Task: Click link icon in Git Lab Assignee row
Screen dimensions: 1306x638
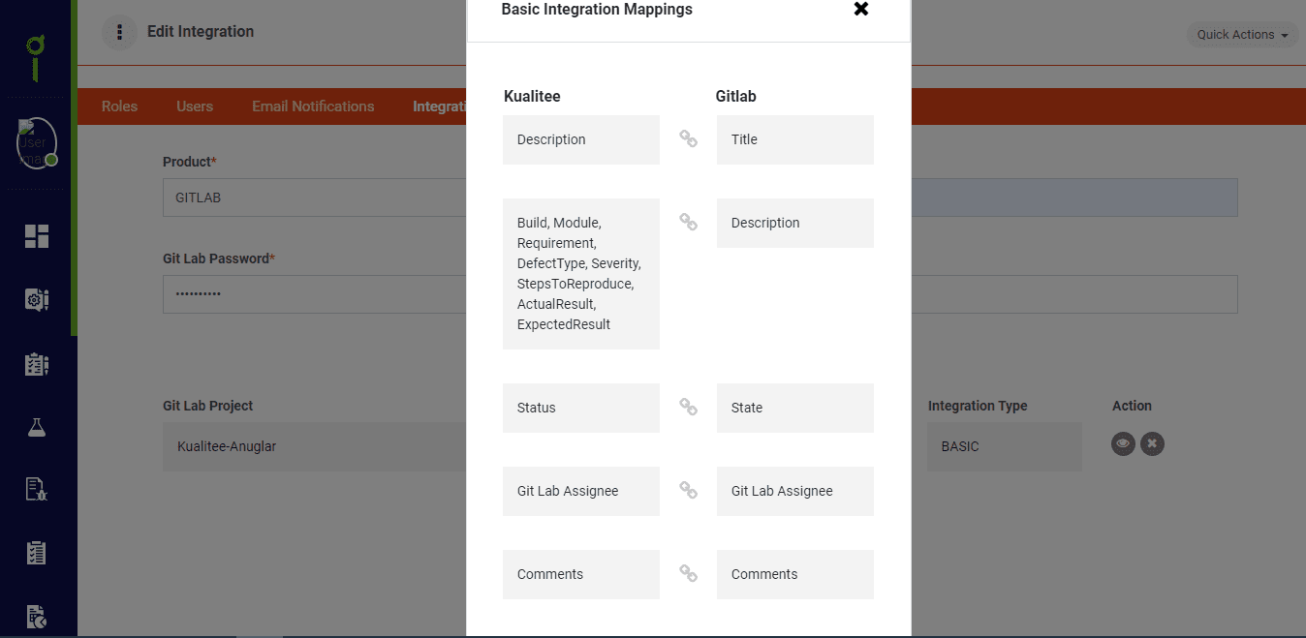Action: 688,491
